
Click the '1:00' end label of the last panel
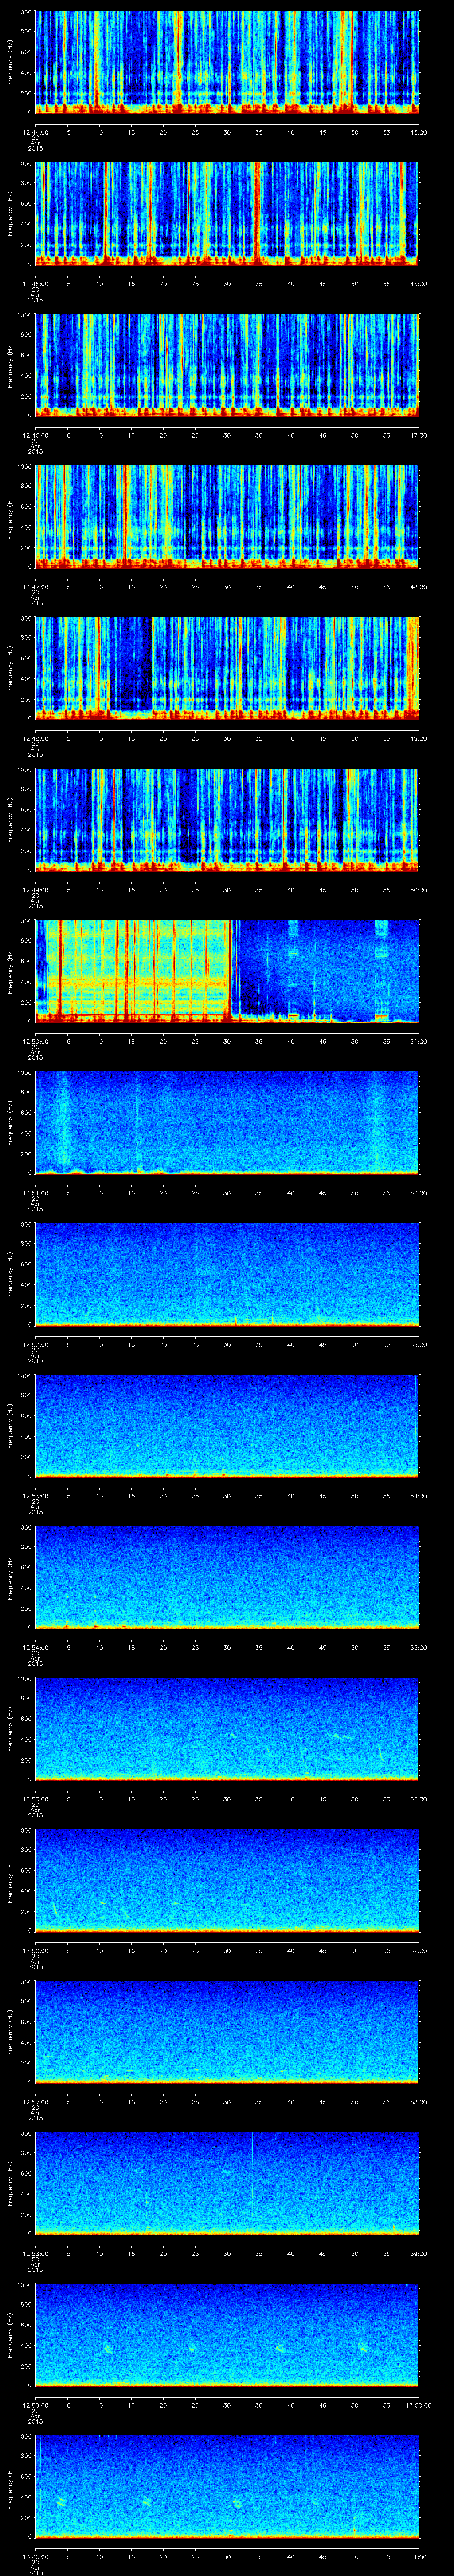coord(419,2556)
